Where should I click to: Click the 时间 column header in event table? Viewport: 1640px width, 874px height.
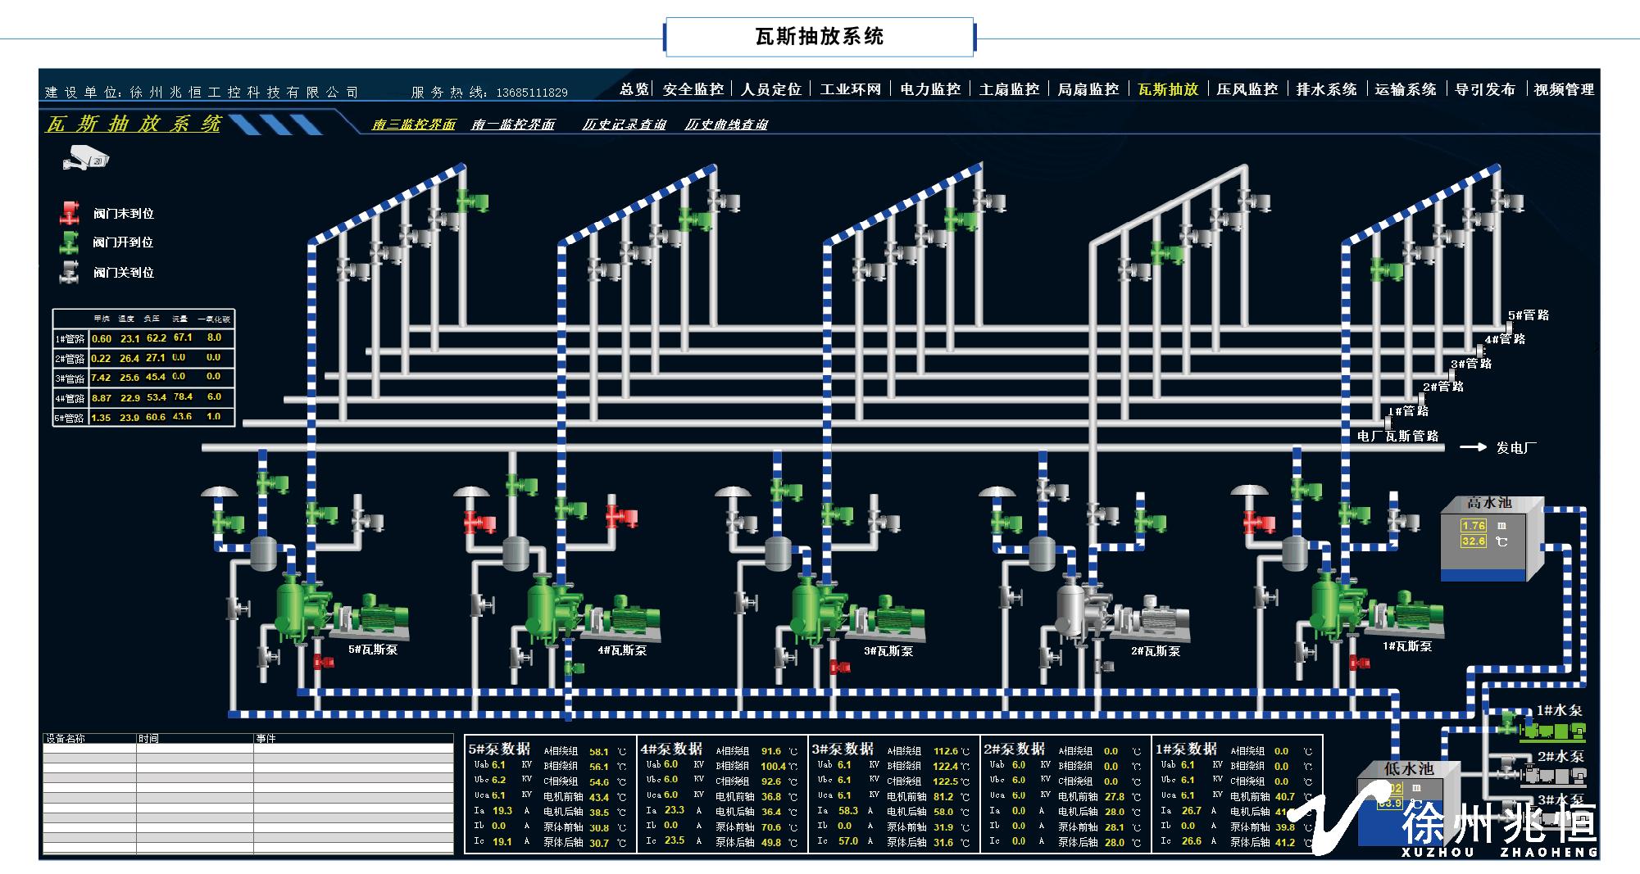coord(149,739)
